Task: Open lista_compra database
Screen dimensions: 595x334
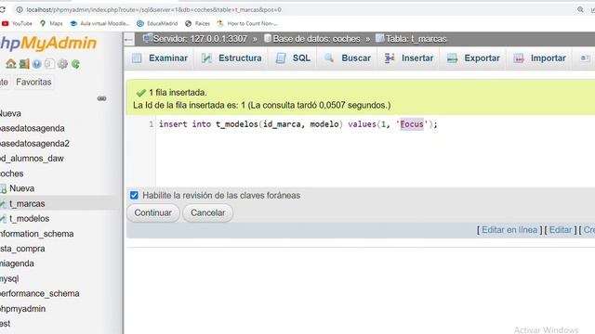Action: click(x=22, y=249)
